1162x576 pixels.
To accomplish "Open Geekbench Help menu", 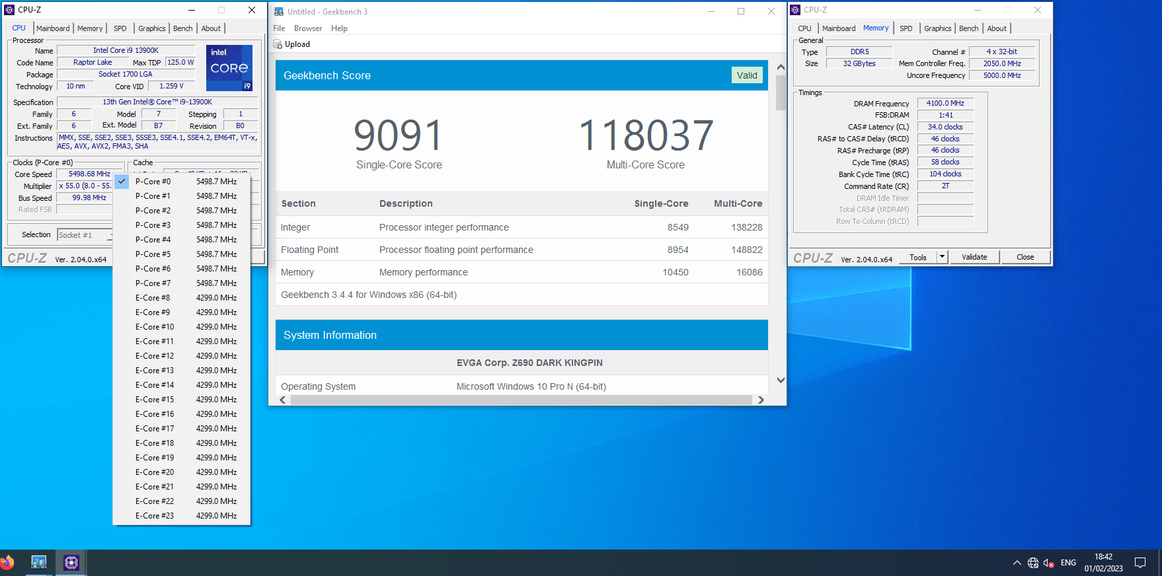I will 339,28.
